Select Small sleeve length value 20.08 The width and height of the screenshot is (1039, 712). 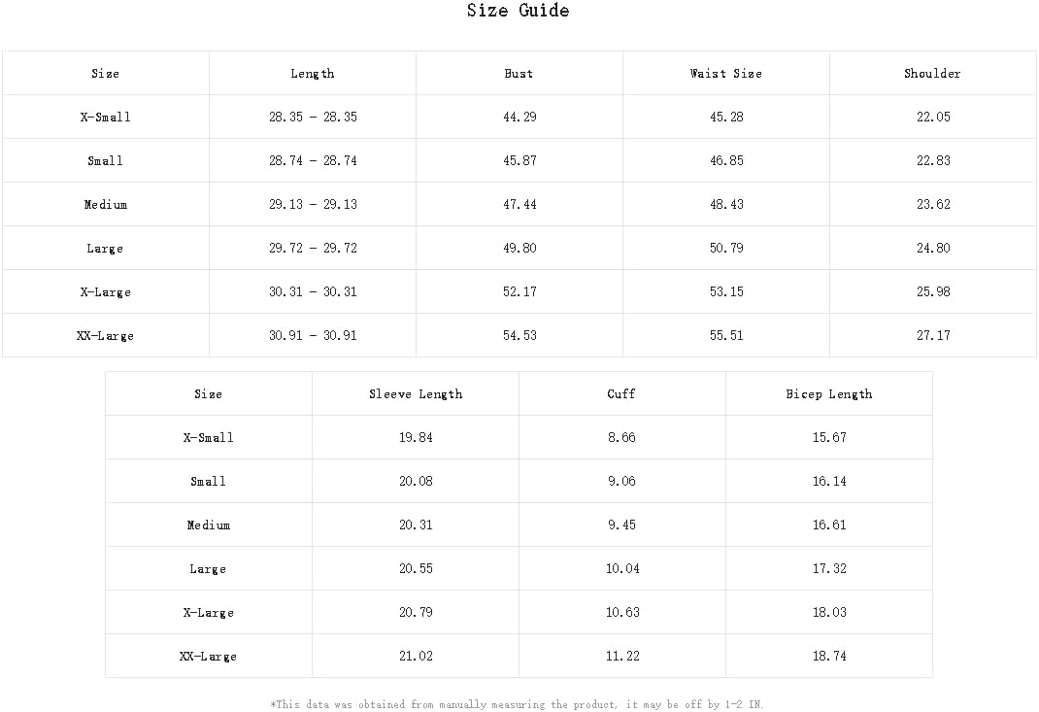[416, 481]
